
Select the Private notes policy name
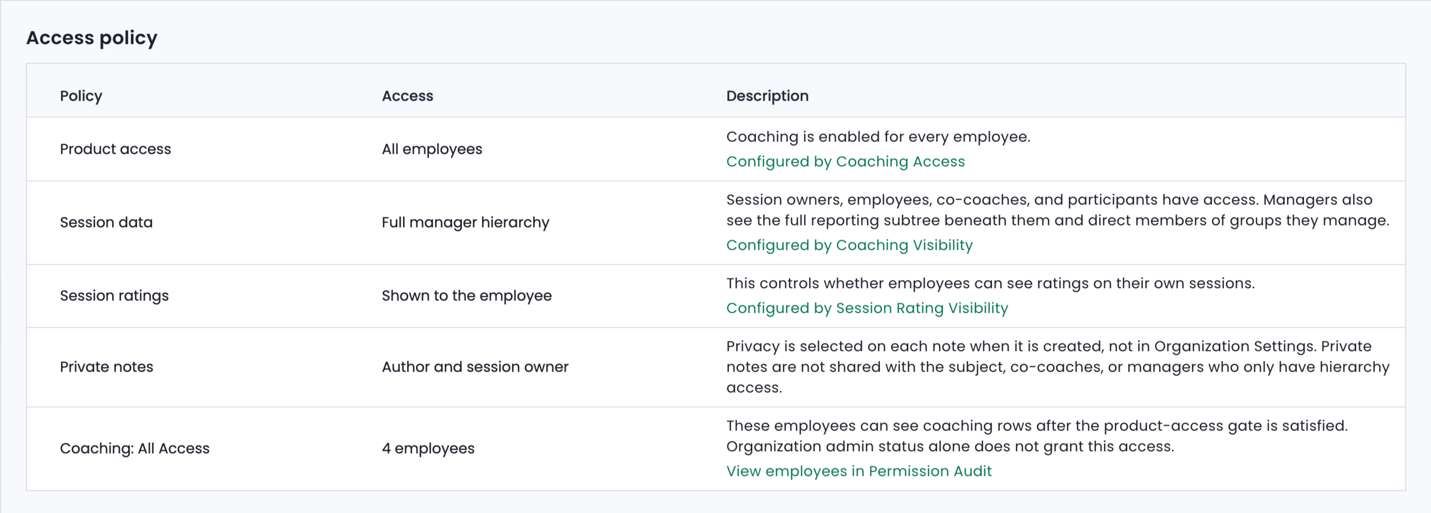pyautogui.click(x=106, y=367)
